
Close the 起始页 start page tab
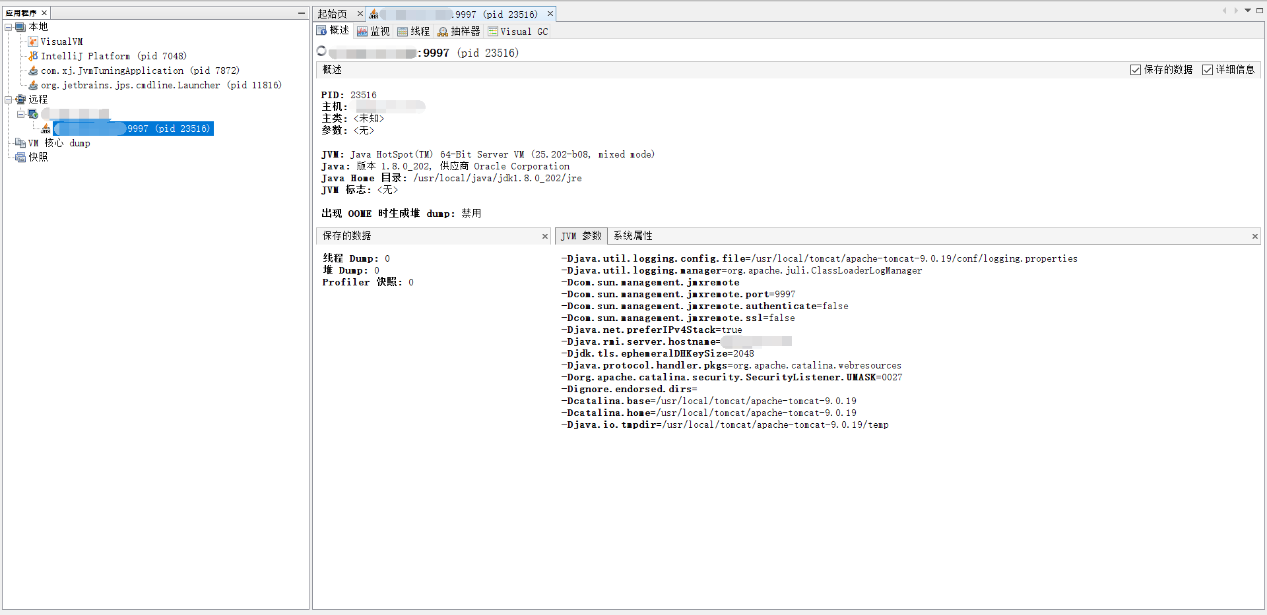[360, 14]
